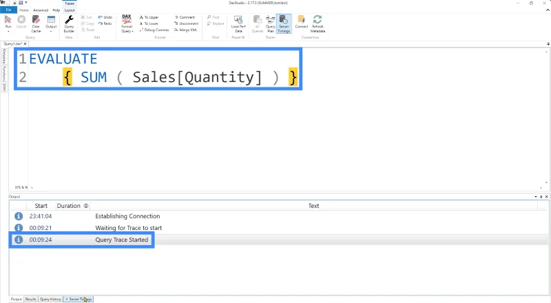Undo the last edit
This screenshot has height=303, width=551.
click(105, 17)
